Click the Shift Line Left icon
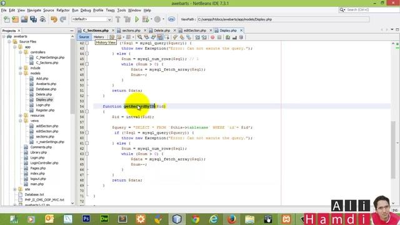The width and height of the screenshot is (400, 225). click(197, 37)
